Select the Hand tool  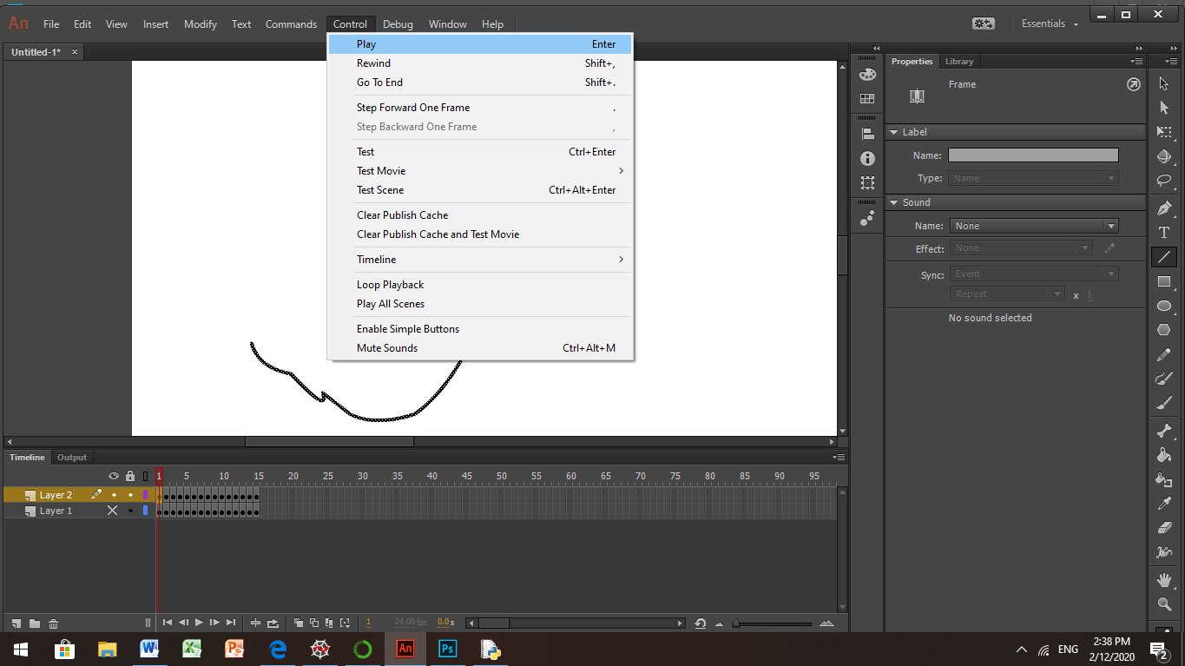point(1164,580)
